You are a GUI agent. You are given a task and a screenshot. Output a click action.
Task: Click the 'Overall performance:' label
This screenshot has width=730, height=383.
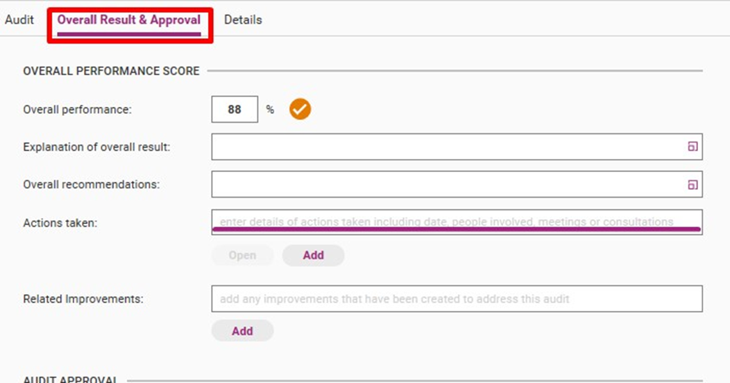(77, 110)
